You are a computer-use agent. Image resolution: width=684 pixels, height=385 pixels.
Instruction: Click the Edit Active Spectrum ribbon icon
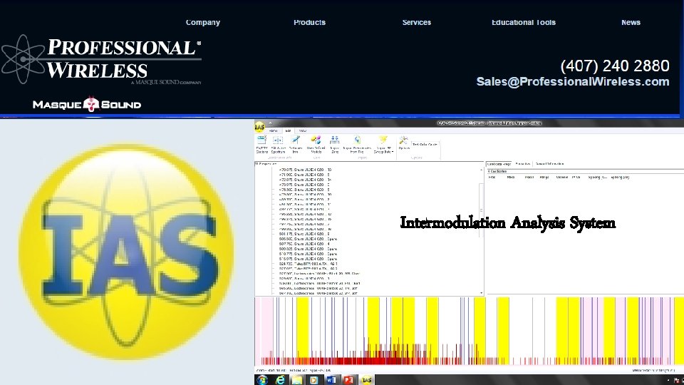pos(278,145)
